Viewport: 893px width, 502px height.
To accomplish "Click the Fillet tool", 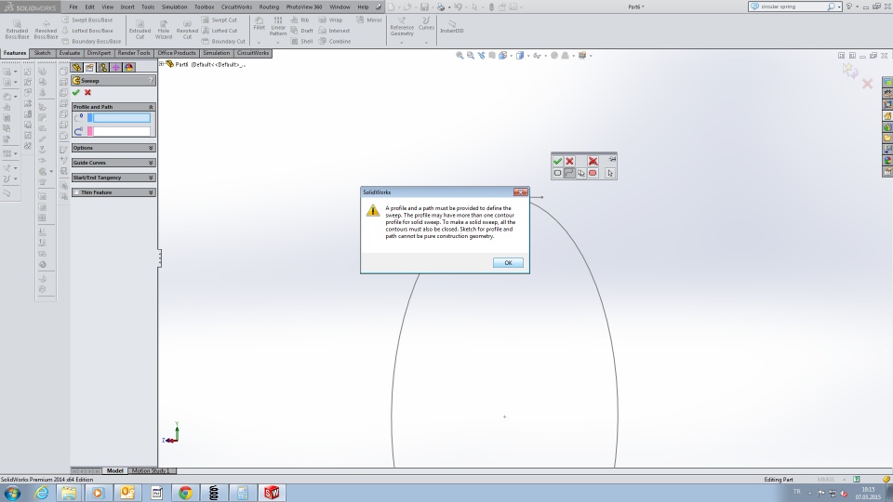I will point(260,24).
